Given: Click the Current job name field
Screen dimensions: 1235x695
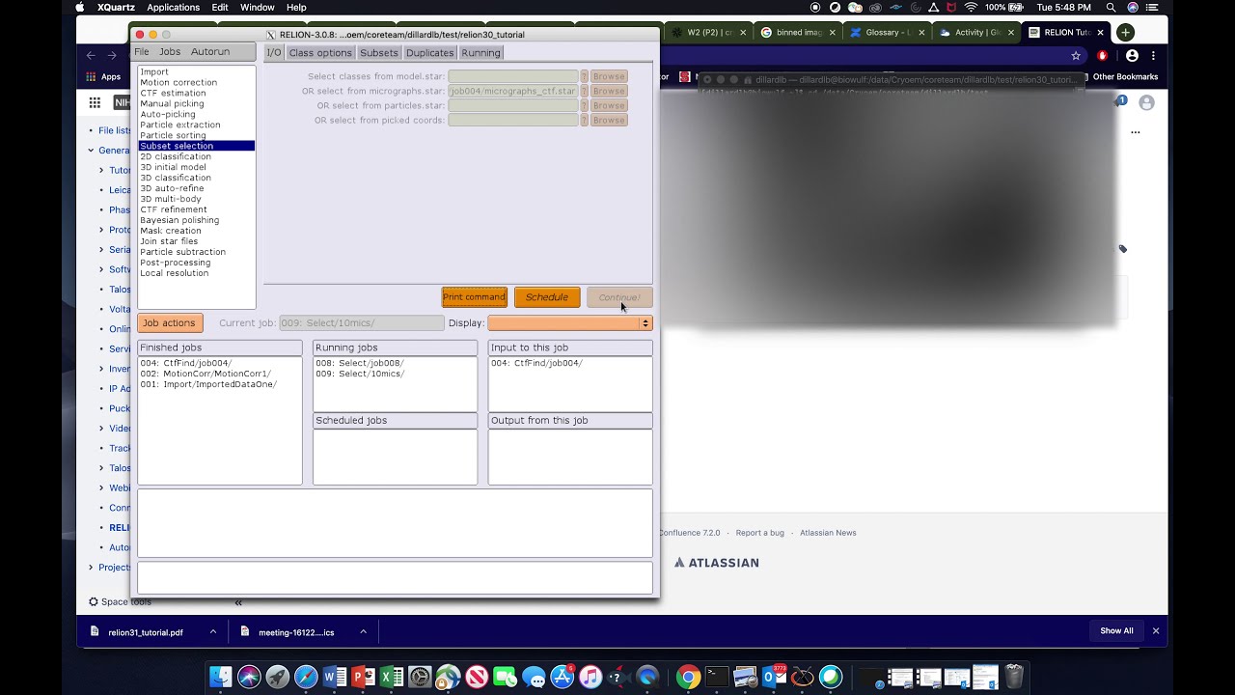Looking at the screenshot, I should [x=361, y=323].
